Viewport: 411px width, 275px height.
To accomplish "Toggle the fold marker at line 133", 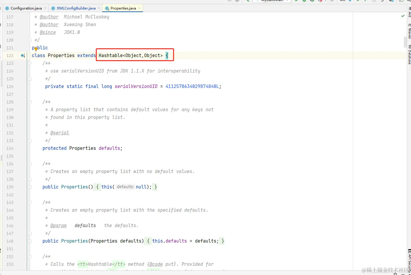I will [x=30, y=141].
